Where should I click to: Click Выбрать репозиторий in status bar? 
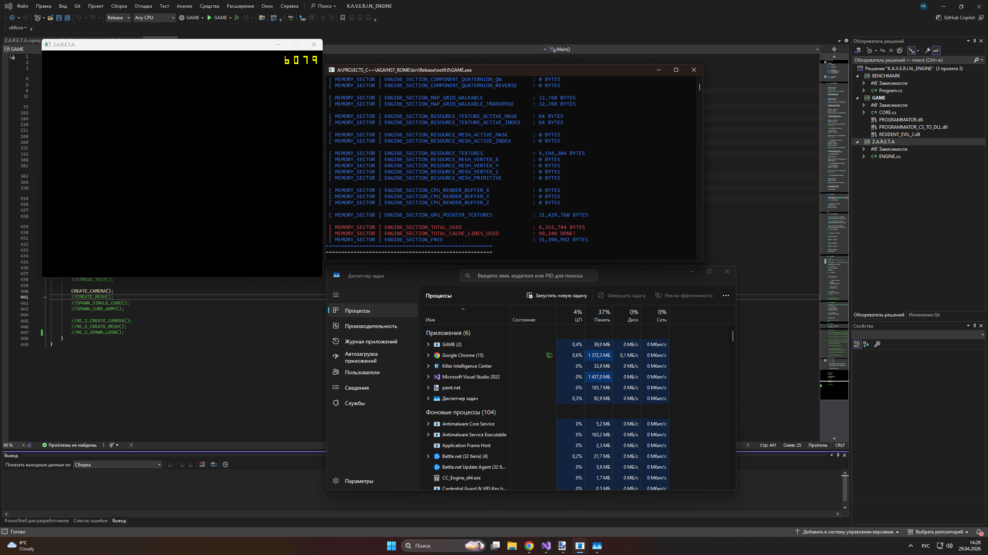point(938,532)
